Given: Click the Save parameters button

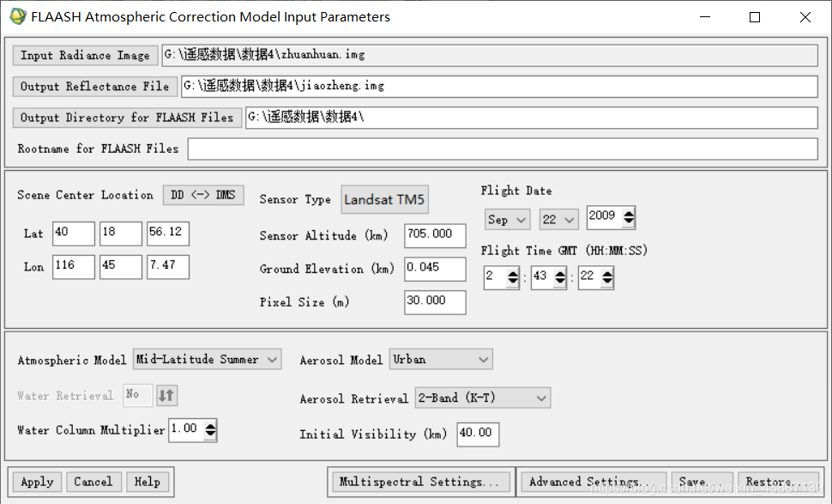Looking at the screenshot, I should point(702,483).
